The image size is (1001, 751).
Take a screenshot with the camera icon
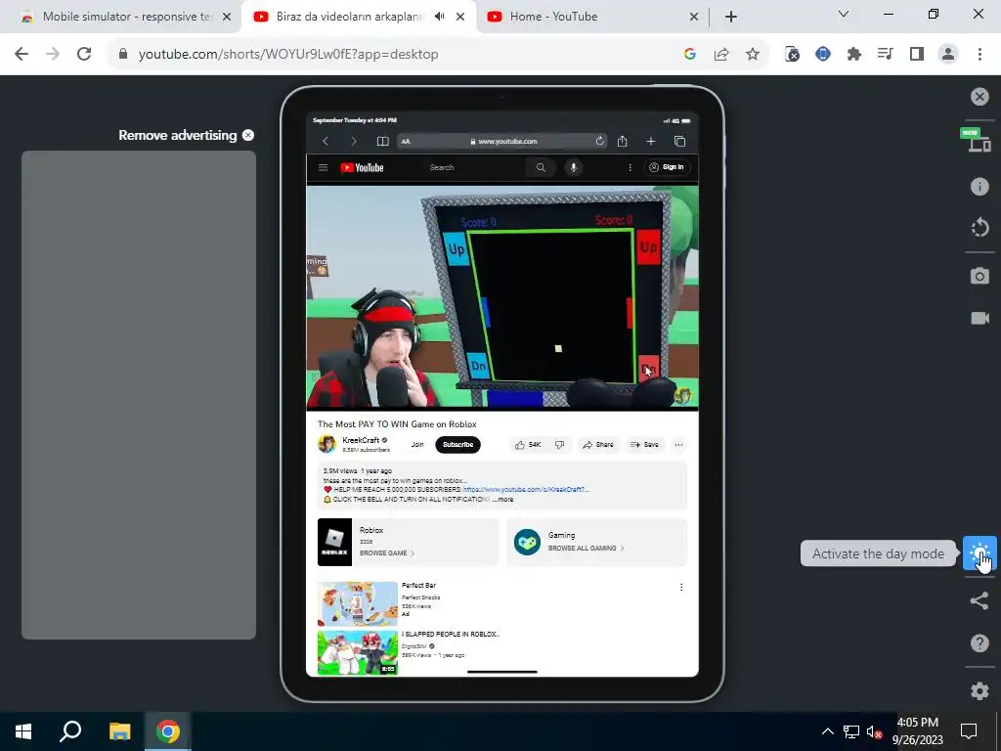979,276
